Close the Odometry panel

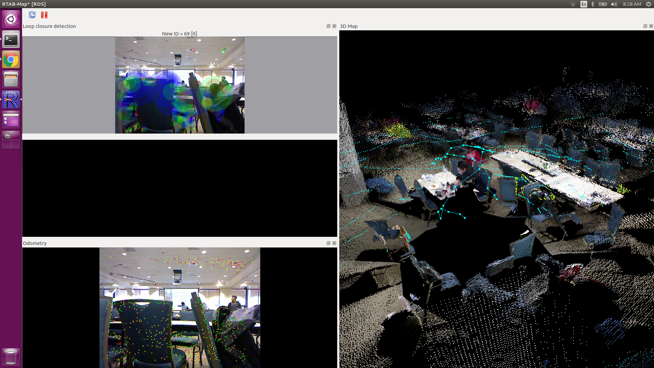(334, 243)
